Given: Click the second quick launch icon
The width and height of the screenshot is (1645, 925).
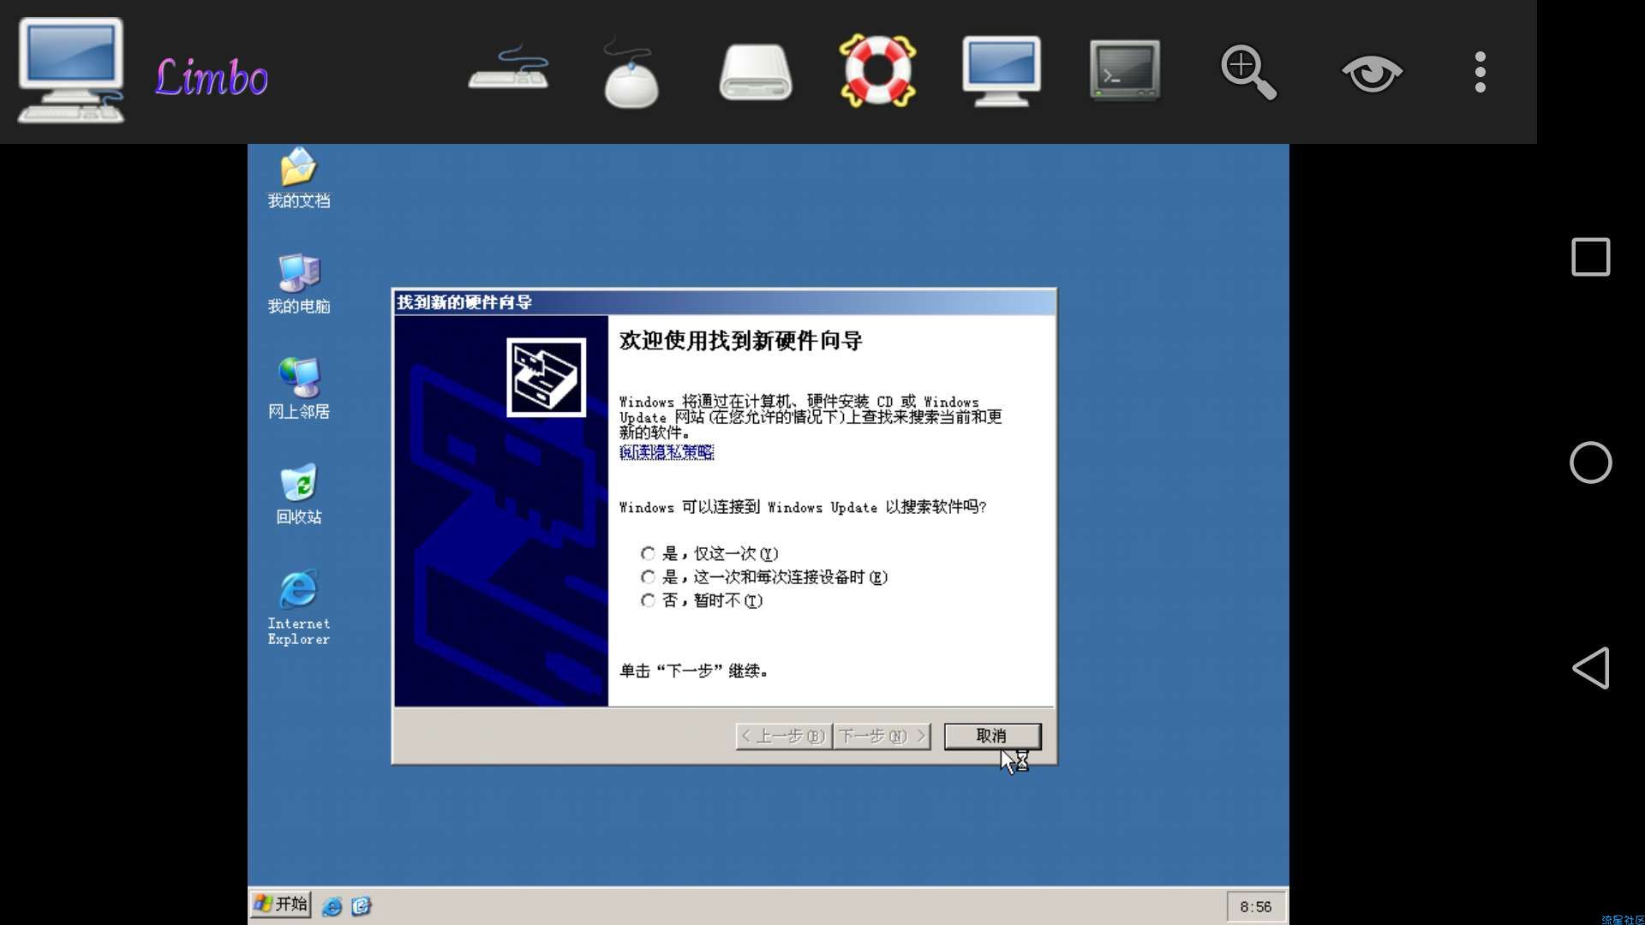Looking at the screenshot, I should click(x=361, y=906).
